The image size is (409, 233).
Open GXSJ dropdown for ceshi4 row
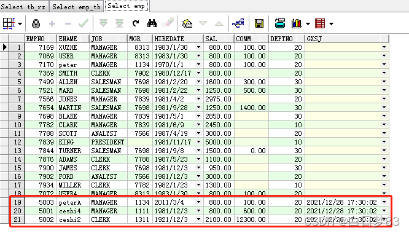(384, 211)
